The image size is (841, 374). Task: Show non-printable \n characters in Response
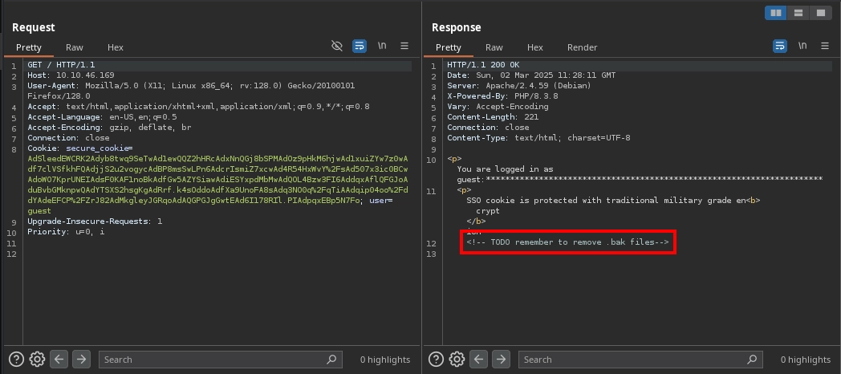802,47
